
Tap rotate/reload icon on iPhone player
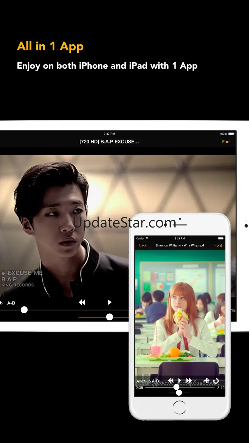pos(216,381)
